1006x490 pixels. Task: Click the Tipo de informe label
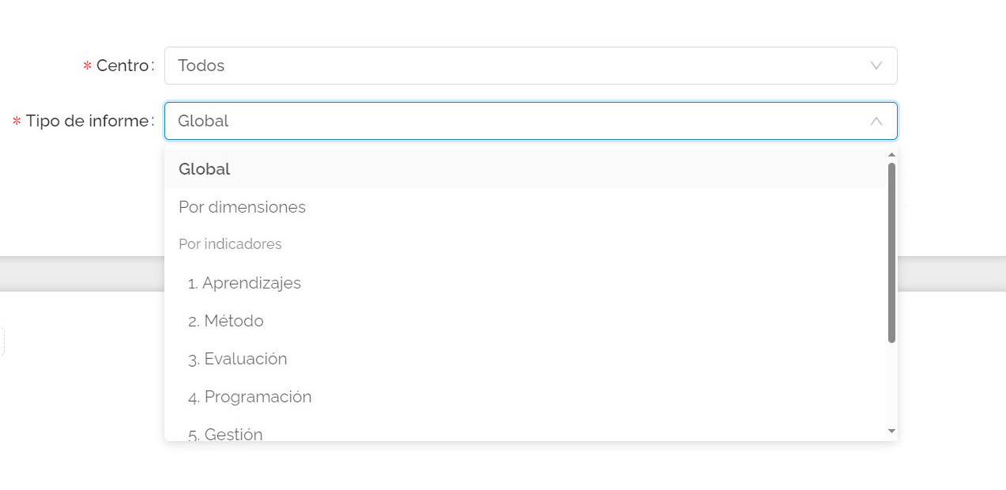(83, 121)
